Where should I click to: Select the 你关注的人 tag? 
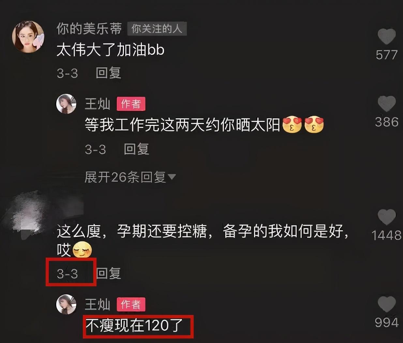157,29
